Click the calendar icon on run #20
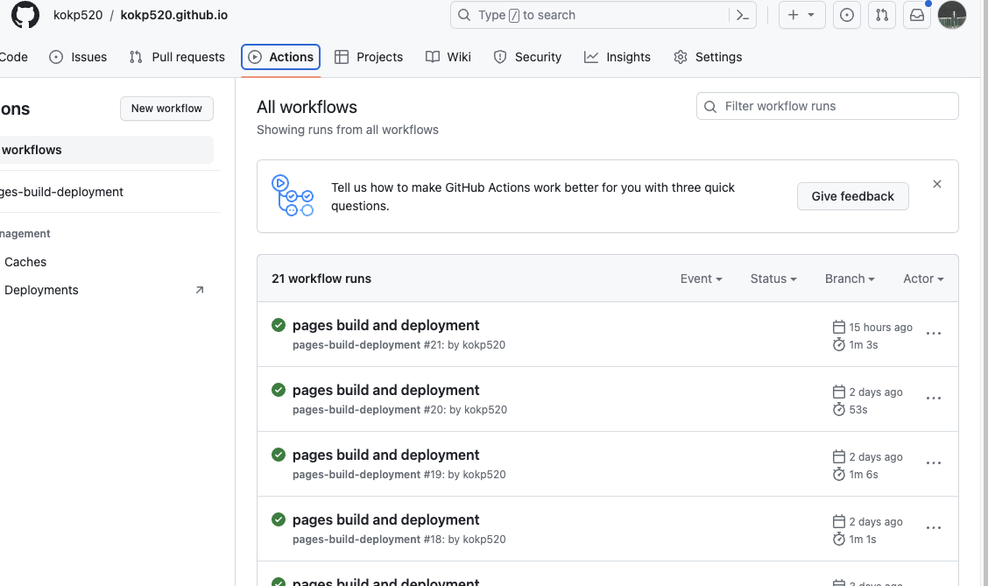 click(839, 392)
